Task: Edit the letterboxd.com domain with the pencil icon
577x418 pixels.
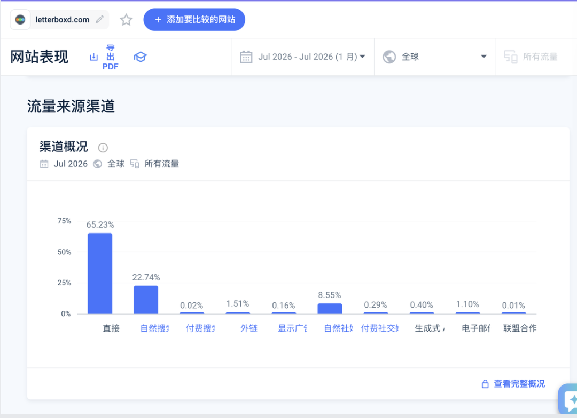Action: click(x=100, y=20)
